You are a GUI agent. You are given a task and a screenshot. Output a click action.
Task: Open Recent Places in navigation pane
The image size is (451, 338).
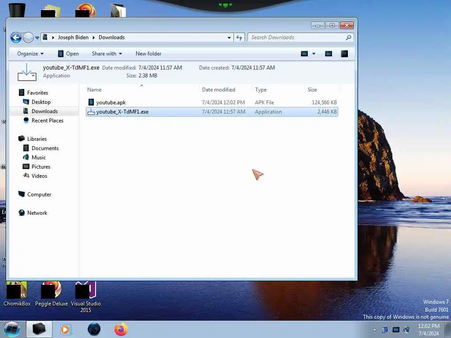48,121
